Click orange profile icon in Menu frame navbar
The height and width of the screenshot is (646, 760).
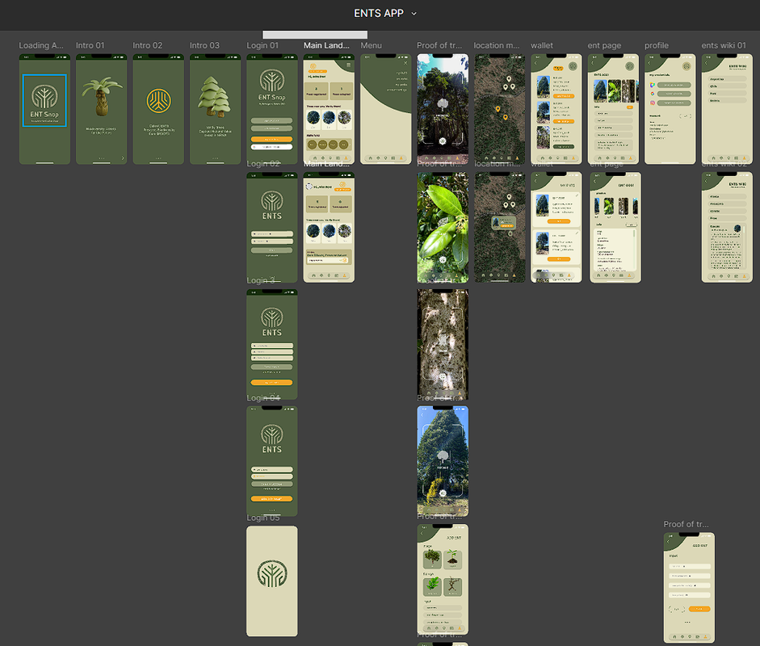(x=401, y=158)
